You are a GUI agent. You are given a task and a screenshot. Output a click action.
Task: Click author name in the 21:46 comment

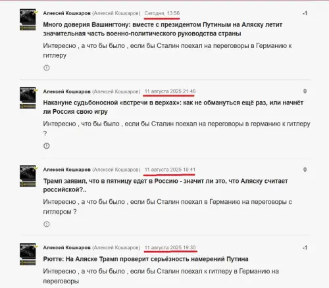[x=66, y=91]
